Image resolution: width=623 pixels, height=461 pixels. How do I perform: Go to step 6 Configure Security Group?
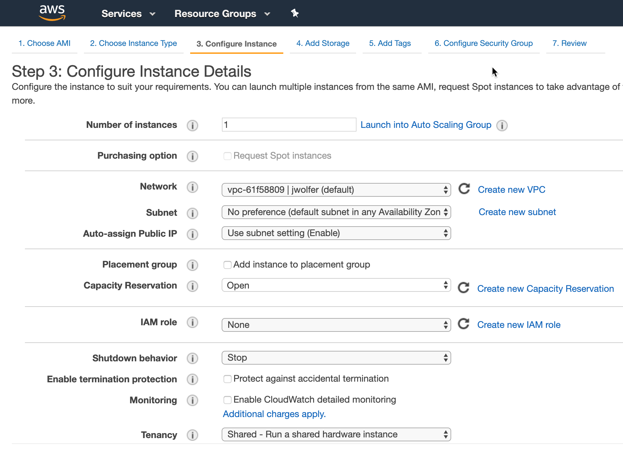point(484,43)
